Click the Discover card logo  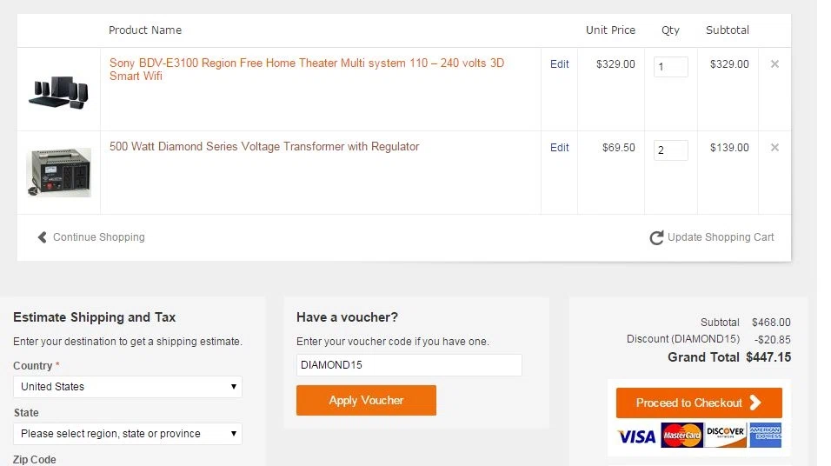pyautogui.click(x=726, y=435)
